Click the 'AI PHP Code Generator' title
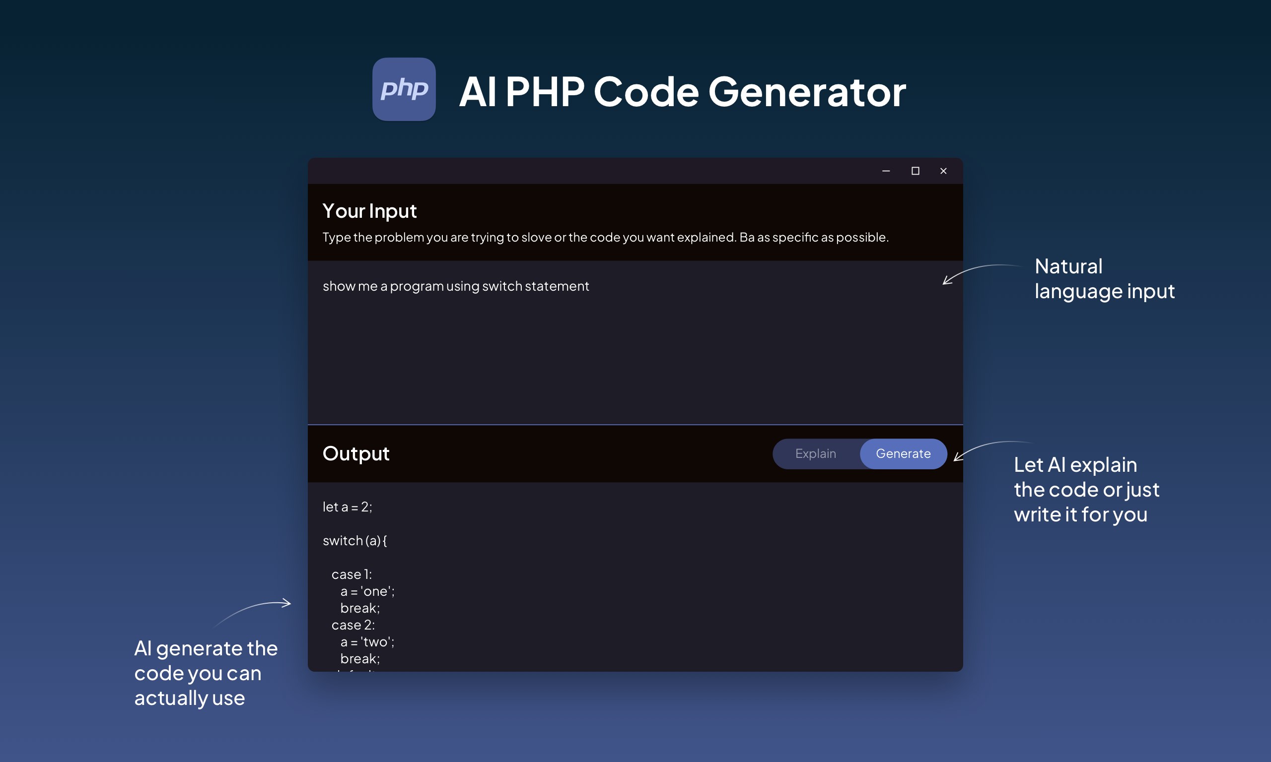 click(x=682, y=91)
